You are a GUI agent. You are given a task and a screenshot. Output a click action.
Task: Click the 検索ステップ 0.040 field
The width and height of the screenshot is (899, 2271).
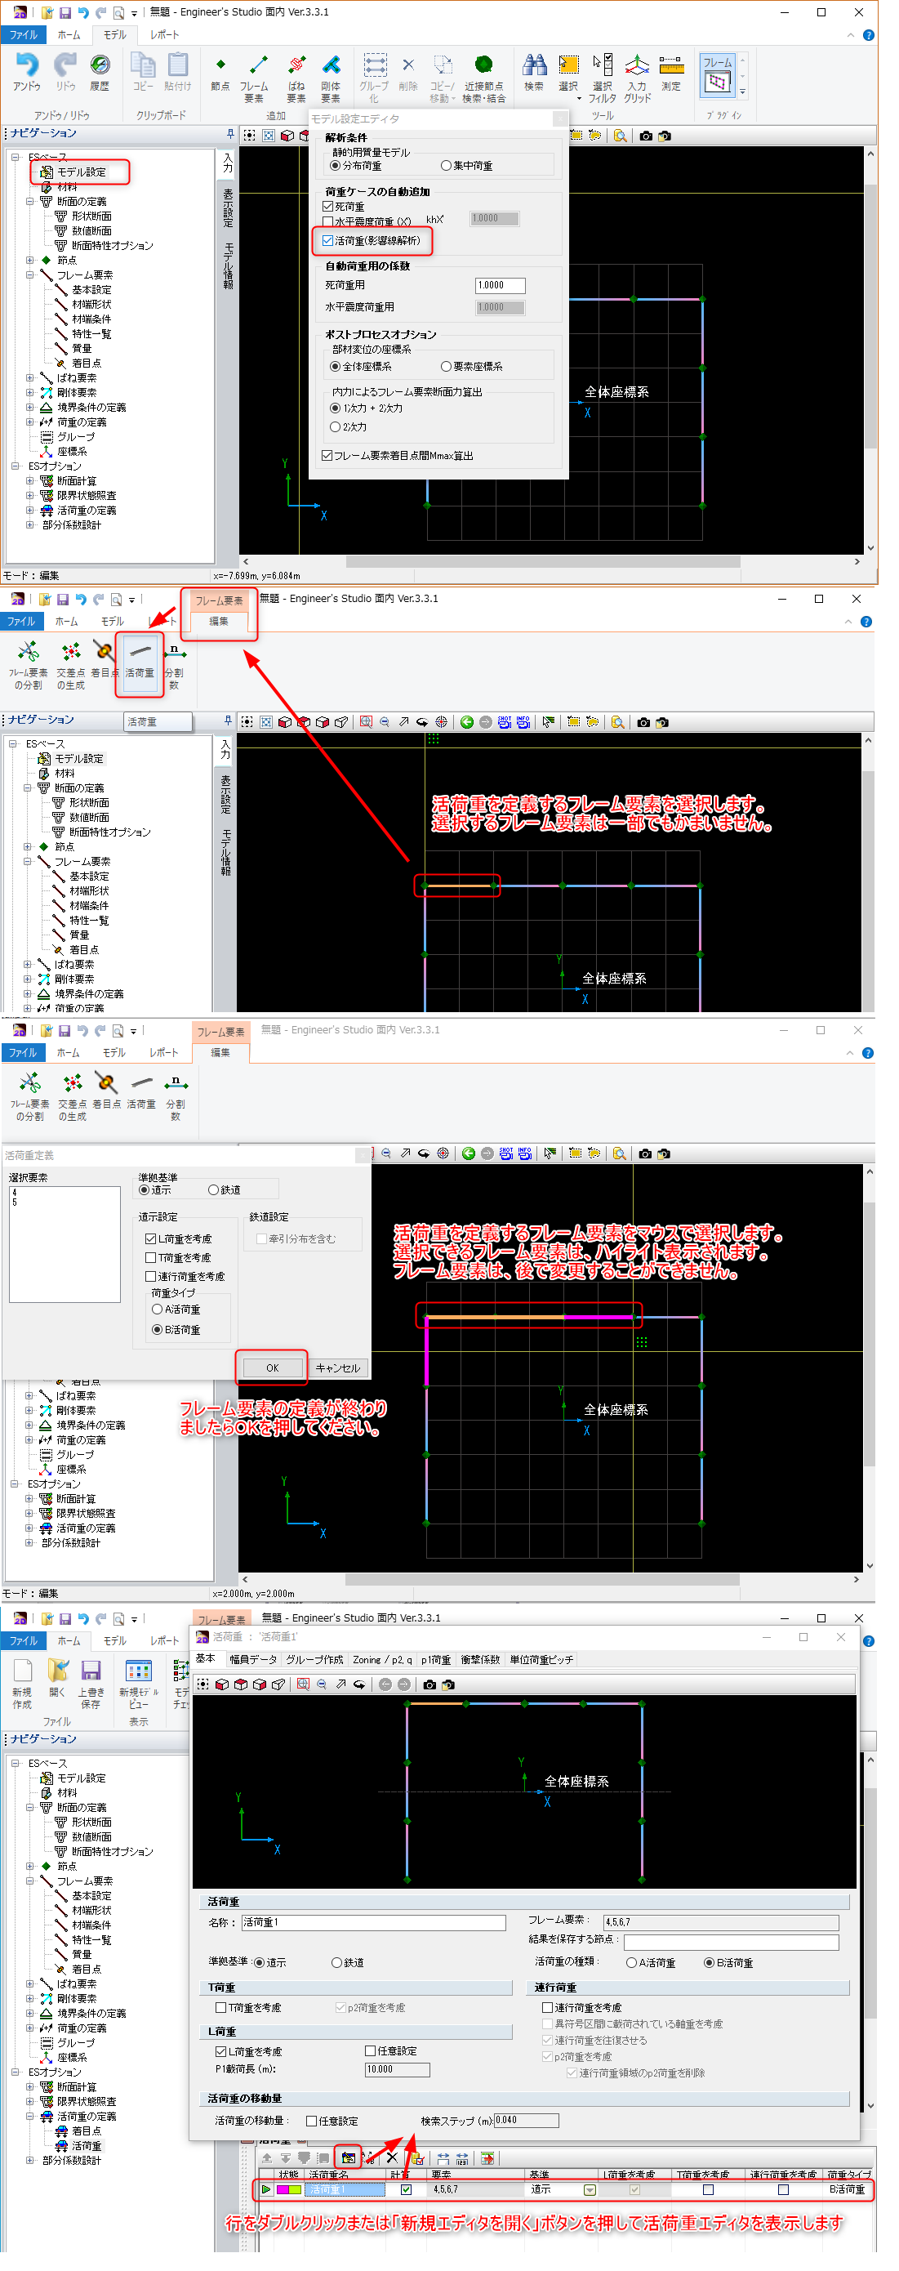[x=527, y=2122]
